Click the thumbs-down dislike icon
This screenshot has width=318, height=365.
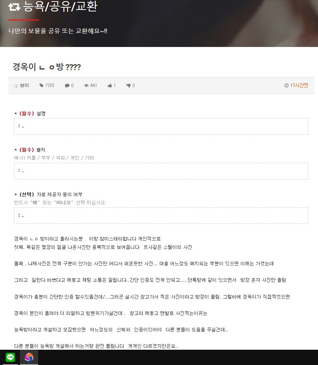[128, 86]
